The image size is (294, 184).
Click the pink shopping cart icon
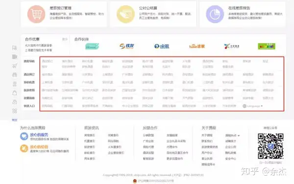[x=36, y=14]
